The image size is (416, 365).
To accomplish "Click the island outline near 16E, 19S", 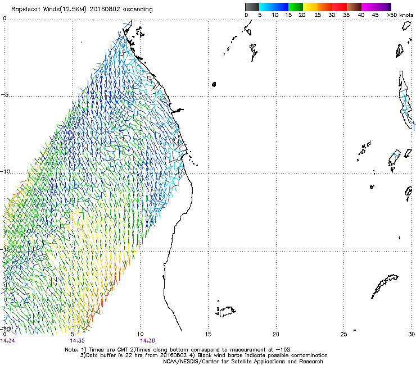I will point(226,312).
